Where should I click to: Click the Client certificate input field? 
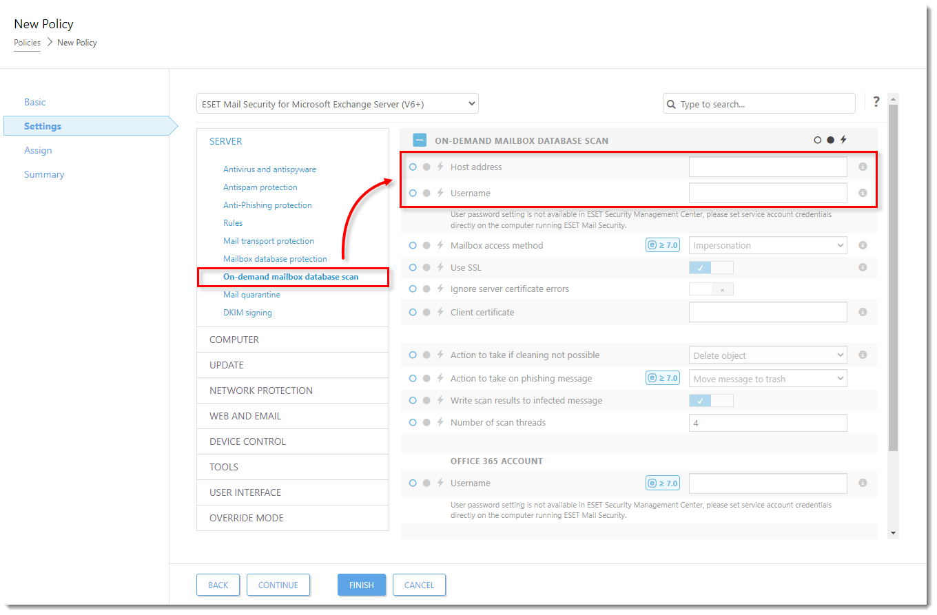(x=768, y=312)
